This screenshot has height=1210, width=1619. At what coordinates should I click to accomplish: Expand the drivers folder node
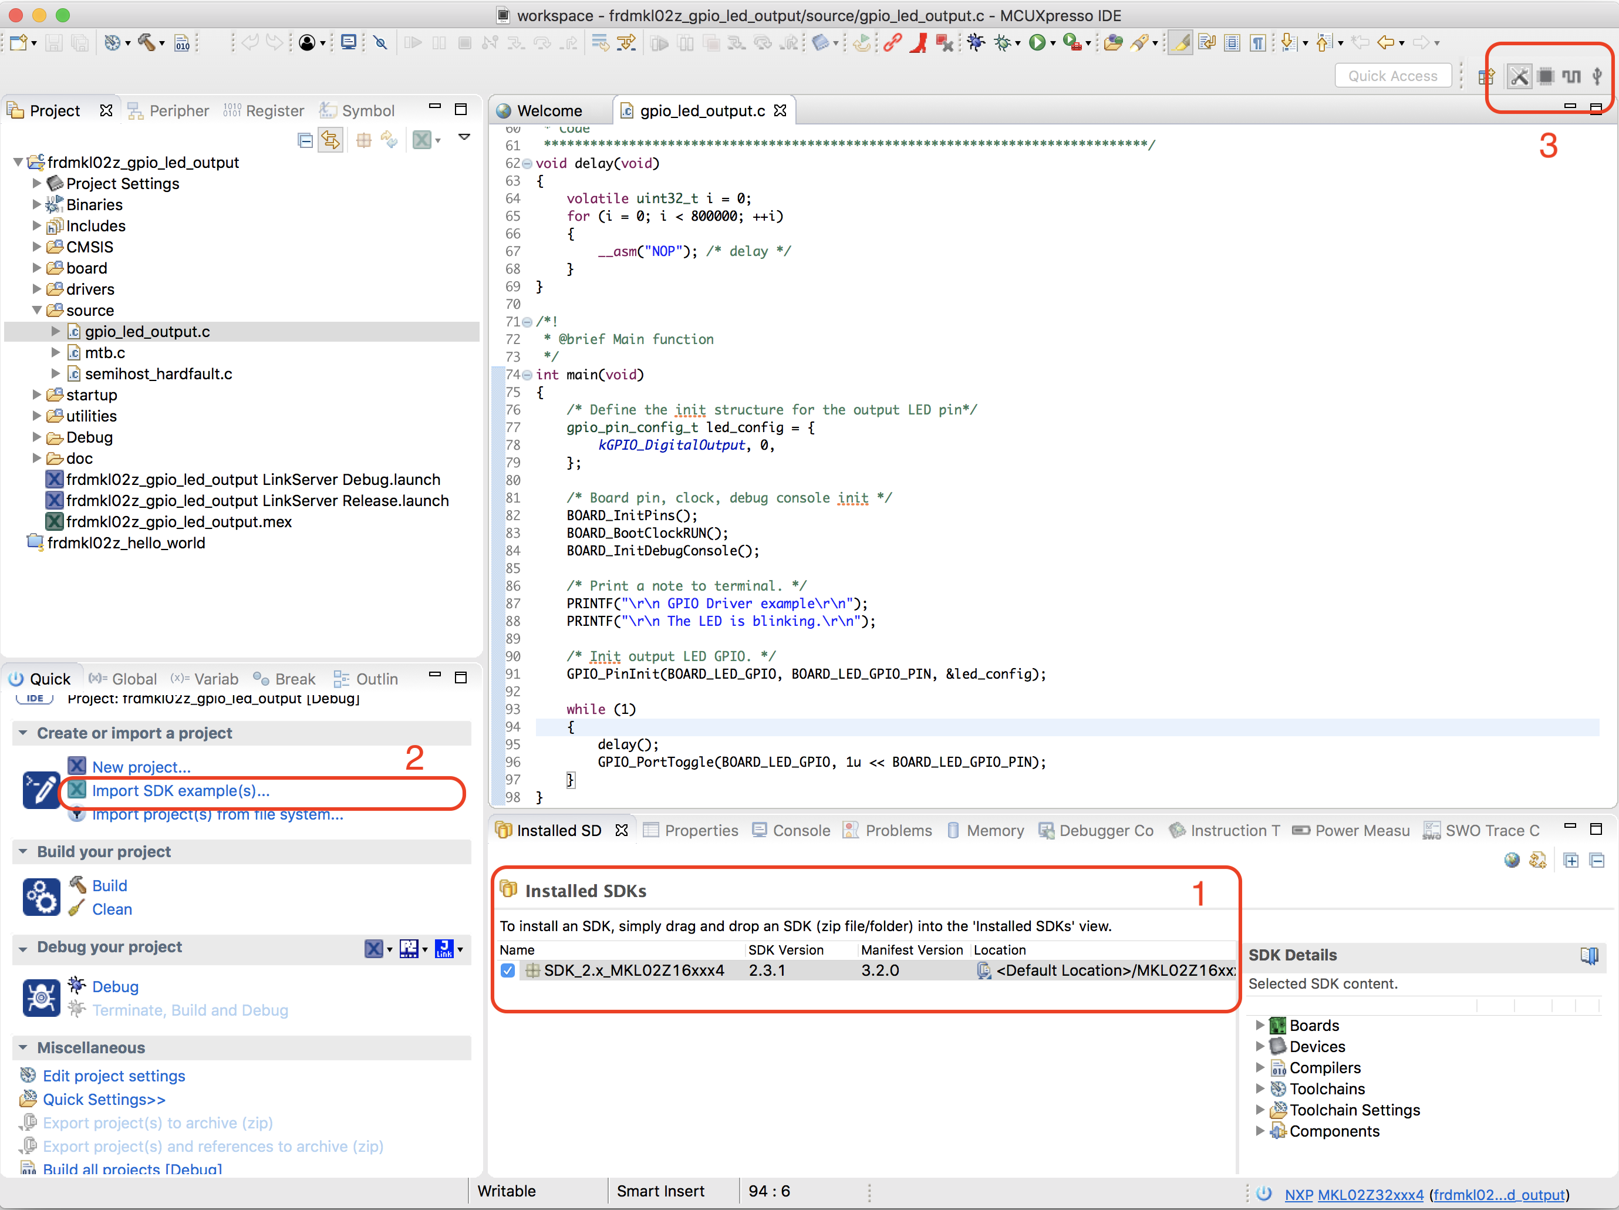(36, 289)
